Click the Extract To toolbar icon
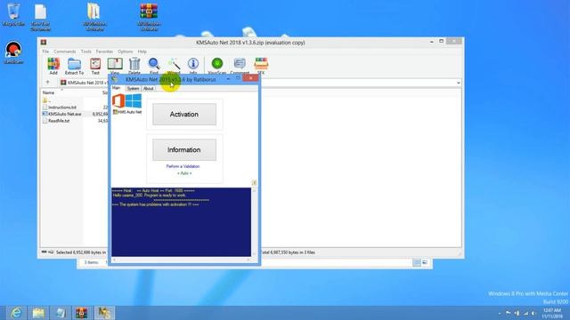 coord(74,66)
